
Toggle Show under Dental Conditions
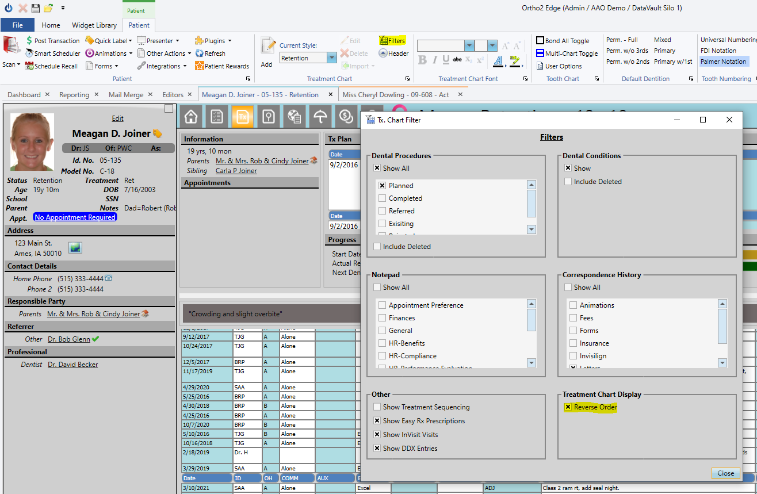568,169
